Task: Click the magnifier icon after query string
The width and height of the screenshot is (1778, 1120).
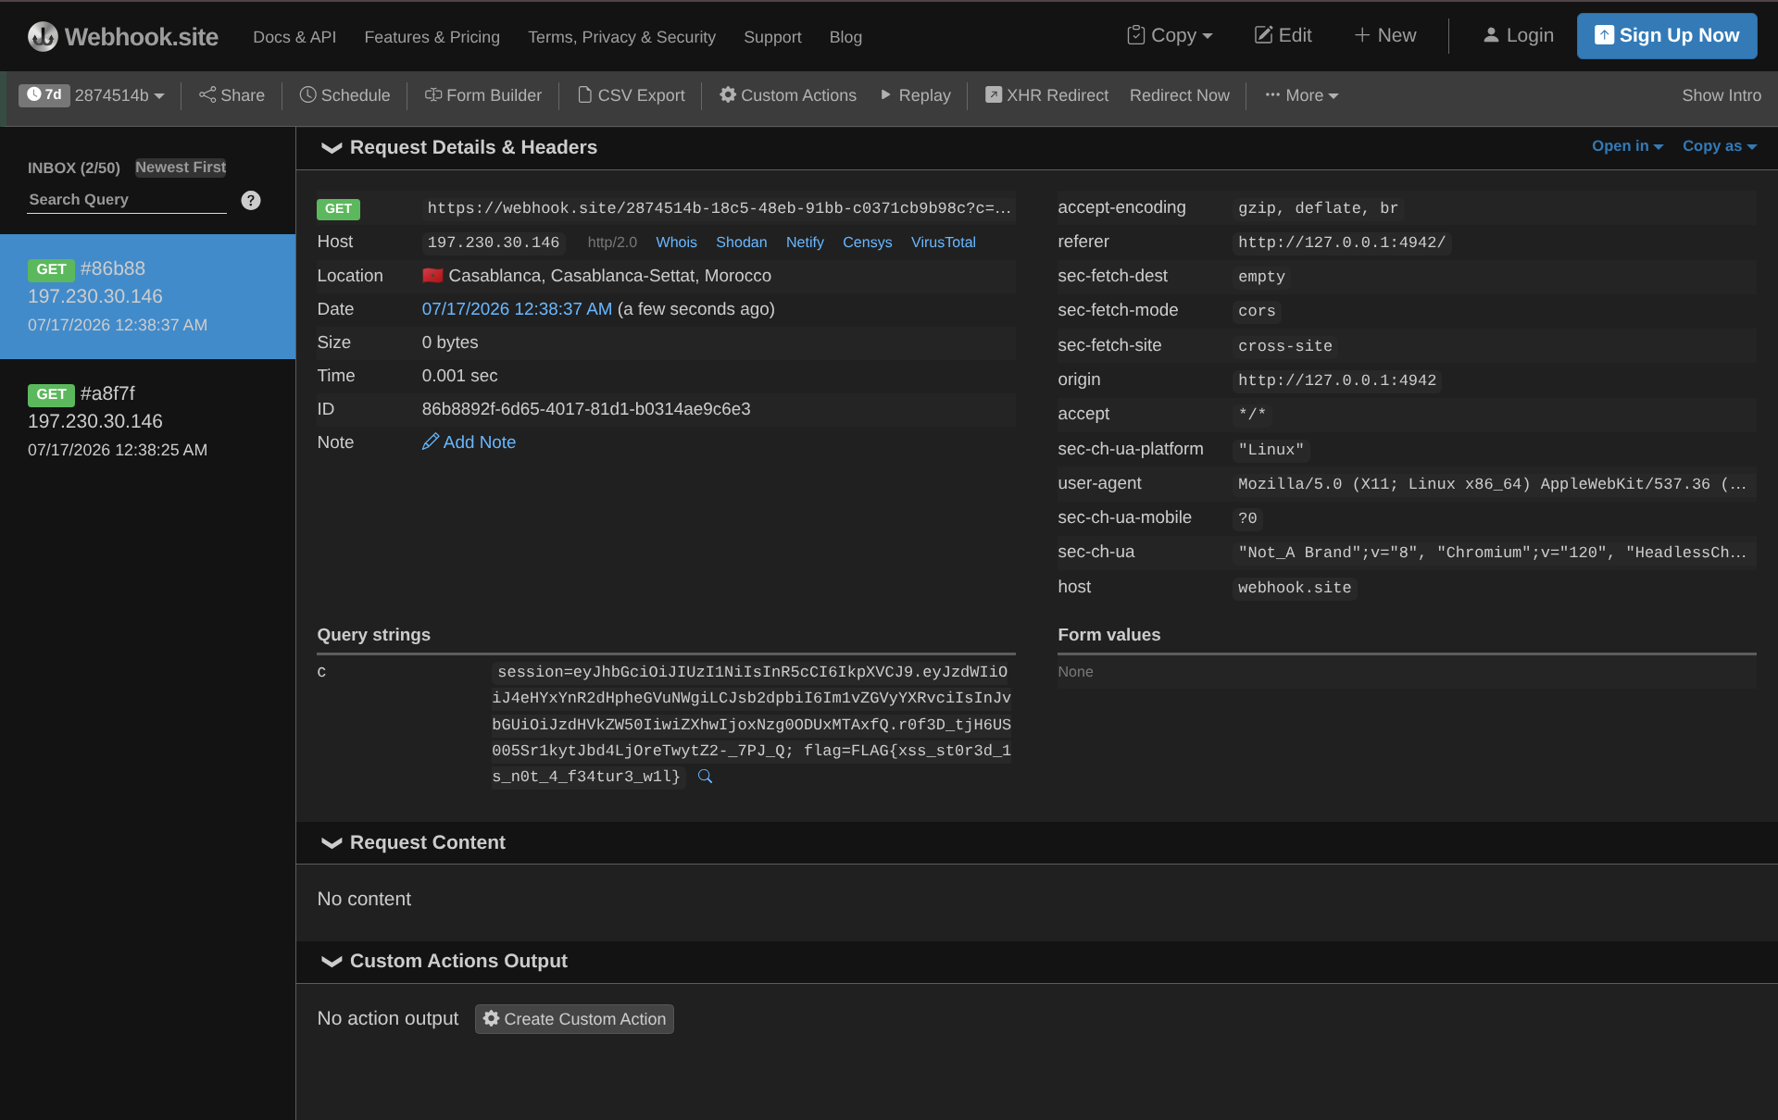Action: (x=705, y=777)
